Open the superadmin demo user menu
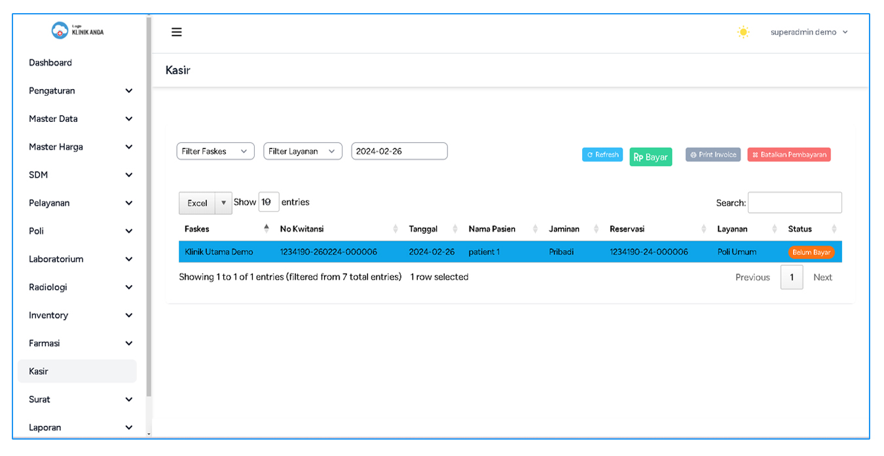Image resolution: width=884 pixels, height=456 pixels. coord(809,32)
